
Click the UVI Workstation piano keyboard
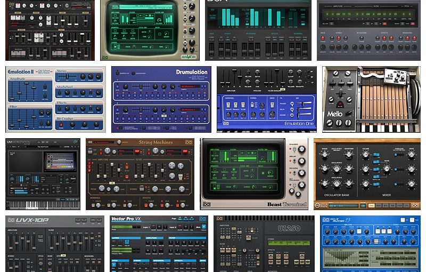[x=43, y=205]
